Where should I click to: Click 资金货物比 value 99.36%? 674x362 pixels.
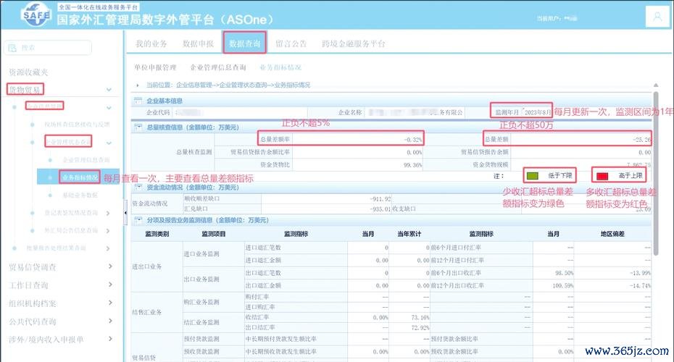[x=413, y=165]
